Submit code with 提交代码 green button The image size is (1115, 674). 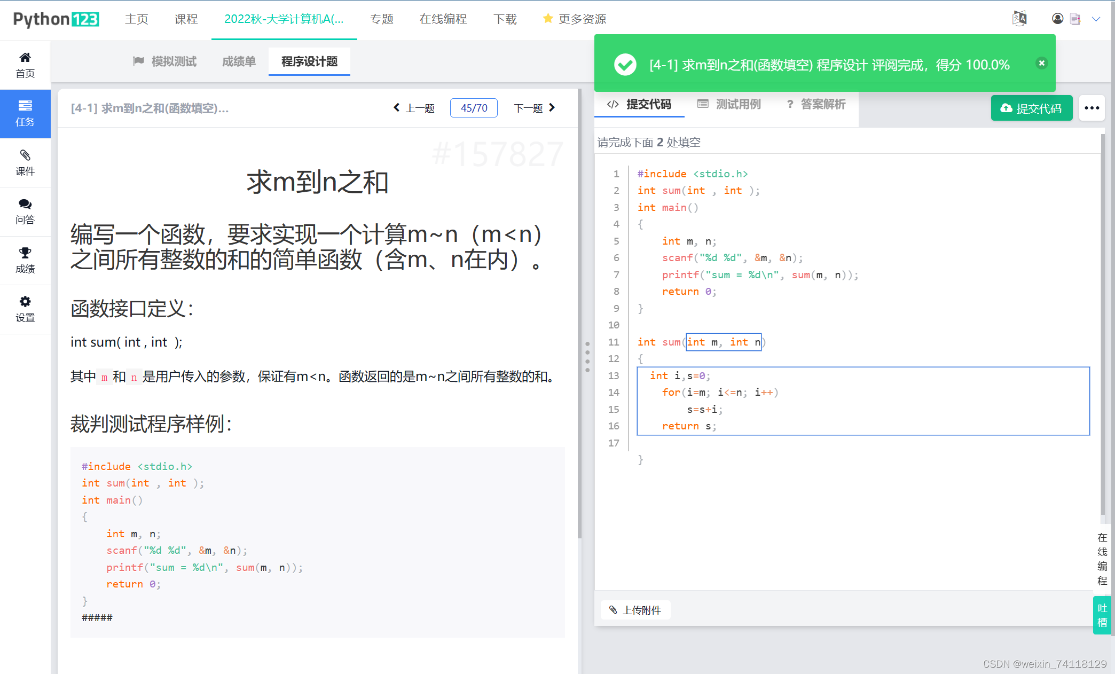pos(1031,108)
